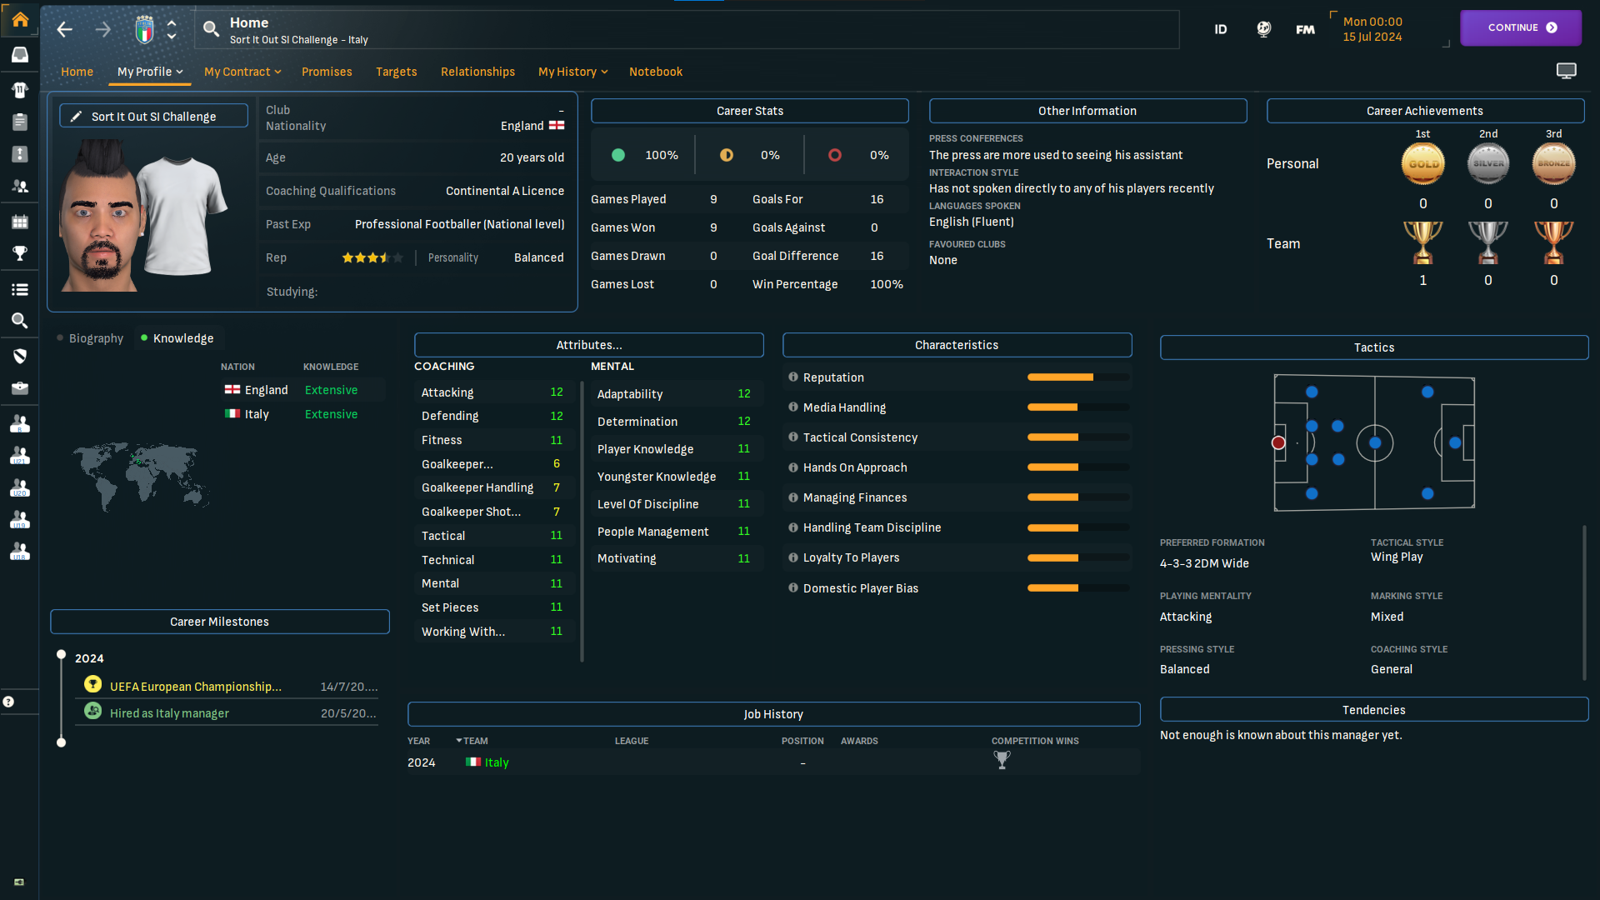Open the Career Stats panel header
The height and width of the screenshot is (900, 1600).
click(x=750, y=111)
